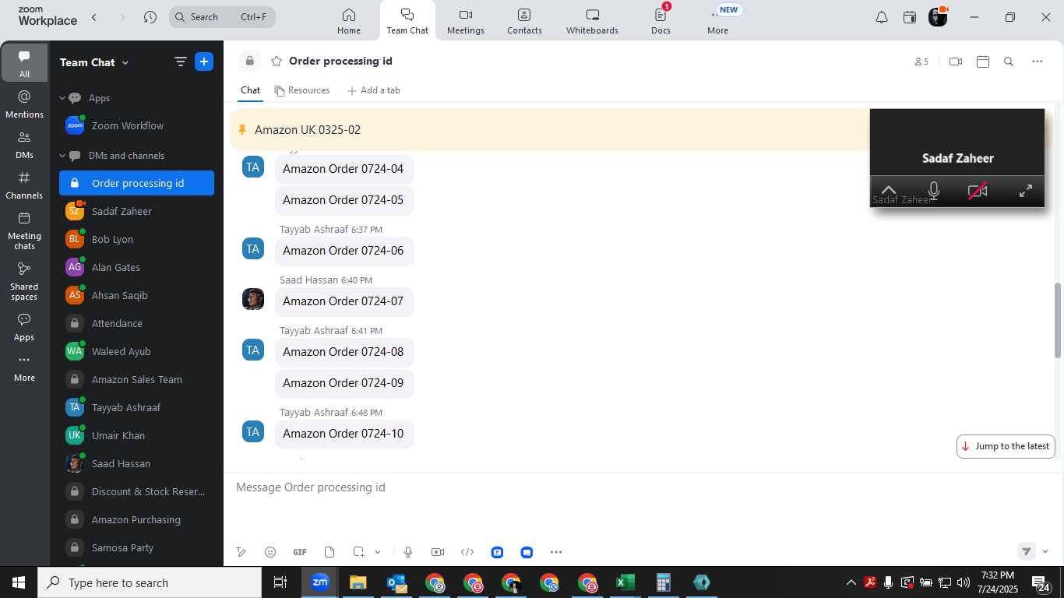Select the All chats sidebar icon
Screen dimensions: 1064x598
(x=24, y=63)
